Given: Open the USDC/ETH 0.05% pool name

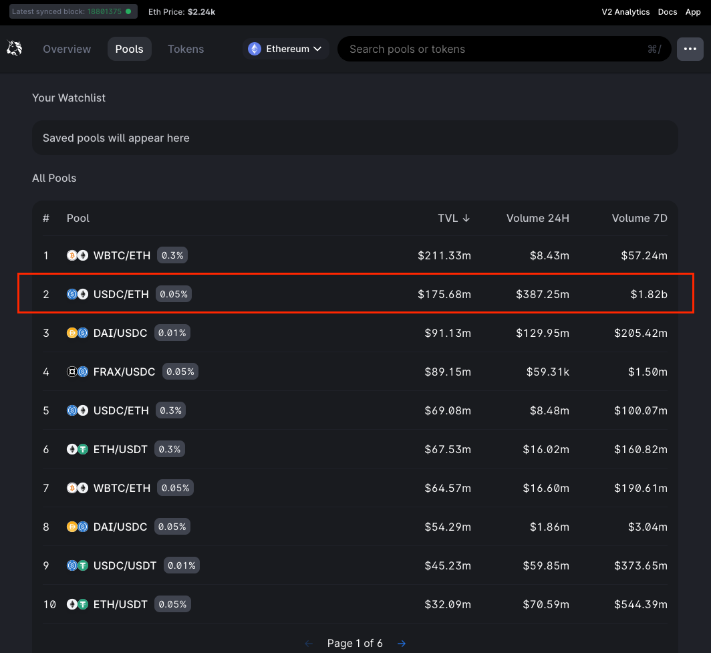Looking at the screenshot, I should coord(121,294).
